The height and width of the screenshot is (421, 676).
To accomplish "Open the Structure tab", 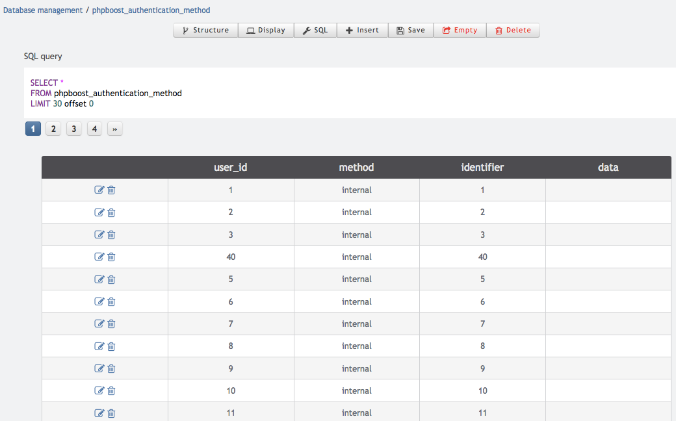I will (x=205, y=31).
